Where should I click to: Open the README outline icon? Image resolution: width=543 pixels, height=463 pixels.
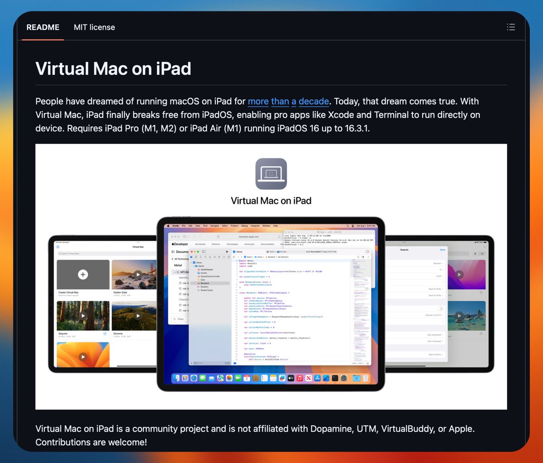click(511, 27)
